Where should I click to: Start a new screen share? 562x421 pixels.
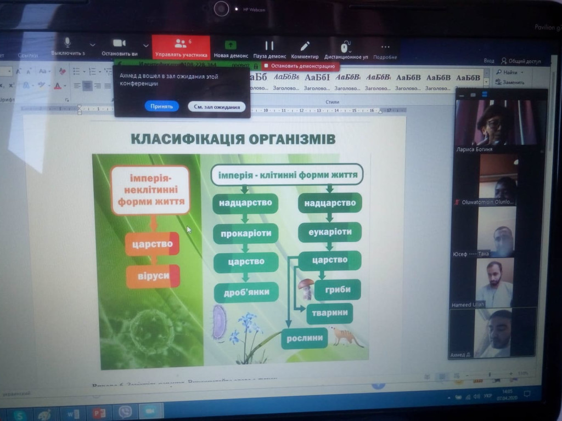pos(231,49)
